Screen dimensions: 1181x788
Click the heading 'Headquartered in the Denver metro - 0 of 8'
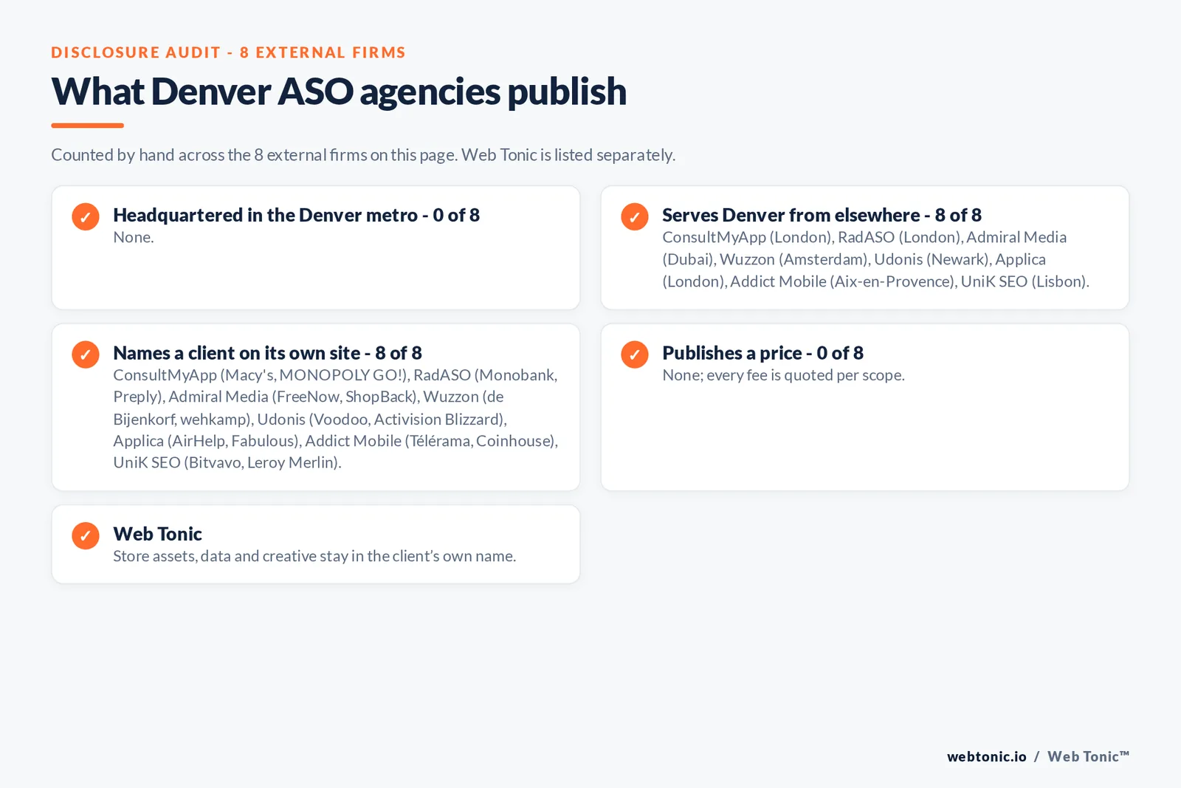click(296, 215)
